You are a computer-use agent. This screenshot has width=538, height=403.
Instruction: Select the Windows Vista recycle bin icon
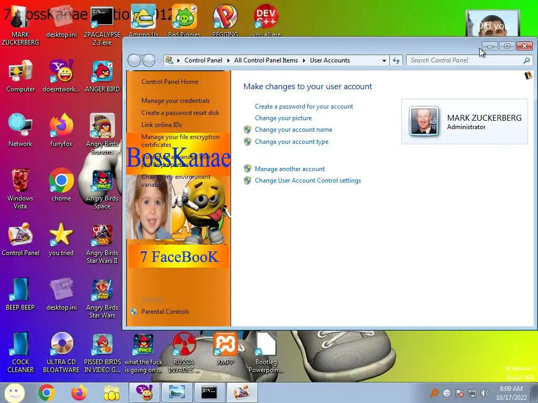pyautogui.click(x=20, y=189)
